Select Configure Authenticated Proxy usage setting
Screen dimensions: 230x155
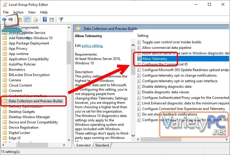point(185,98)
